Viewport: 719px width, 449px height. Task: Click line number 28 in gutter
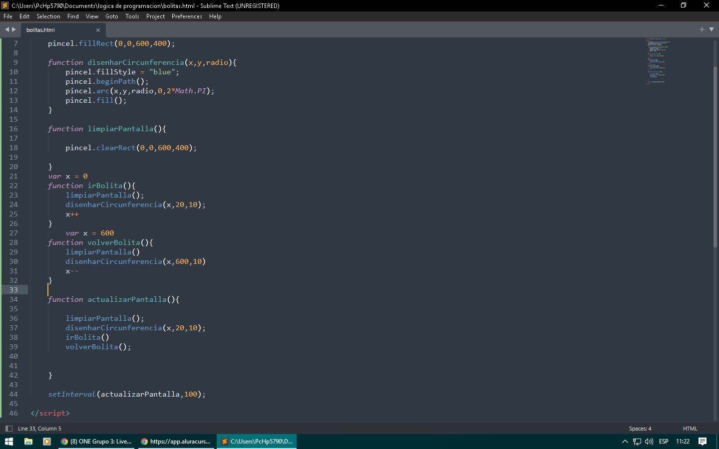[x=13, y=242]
